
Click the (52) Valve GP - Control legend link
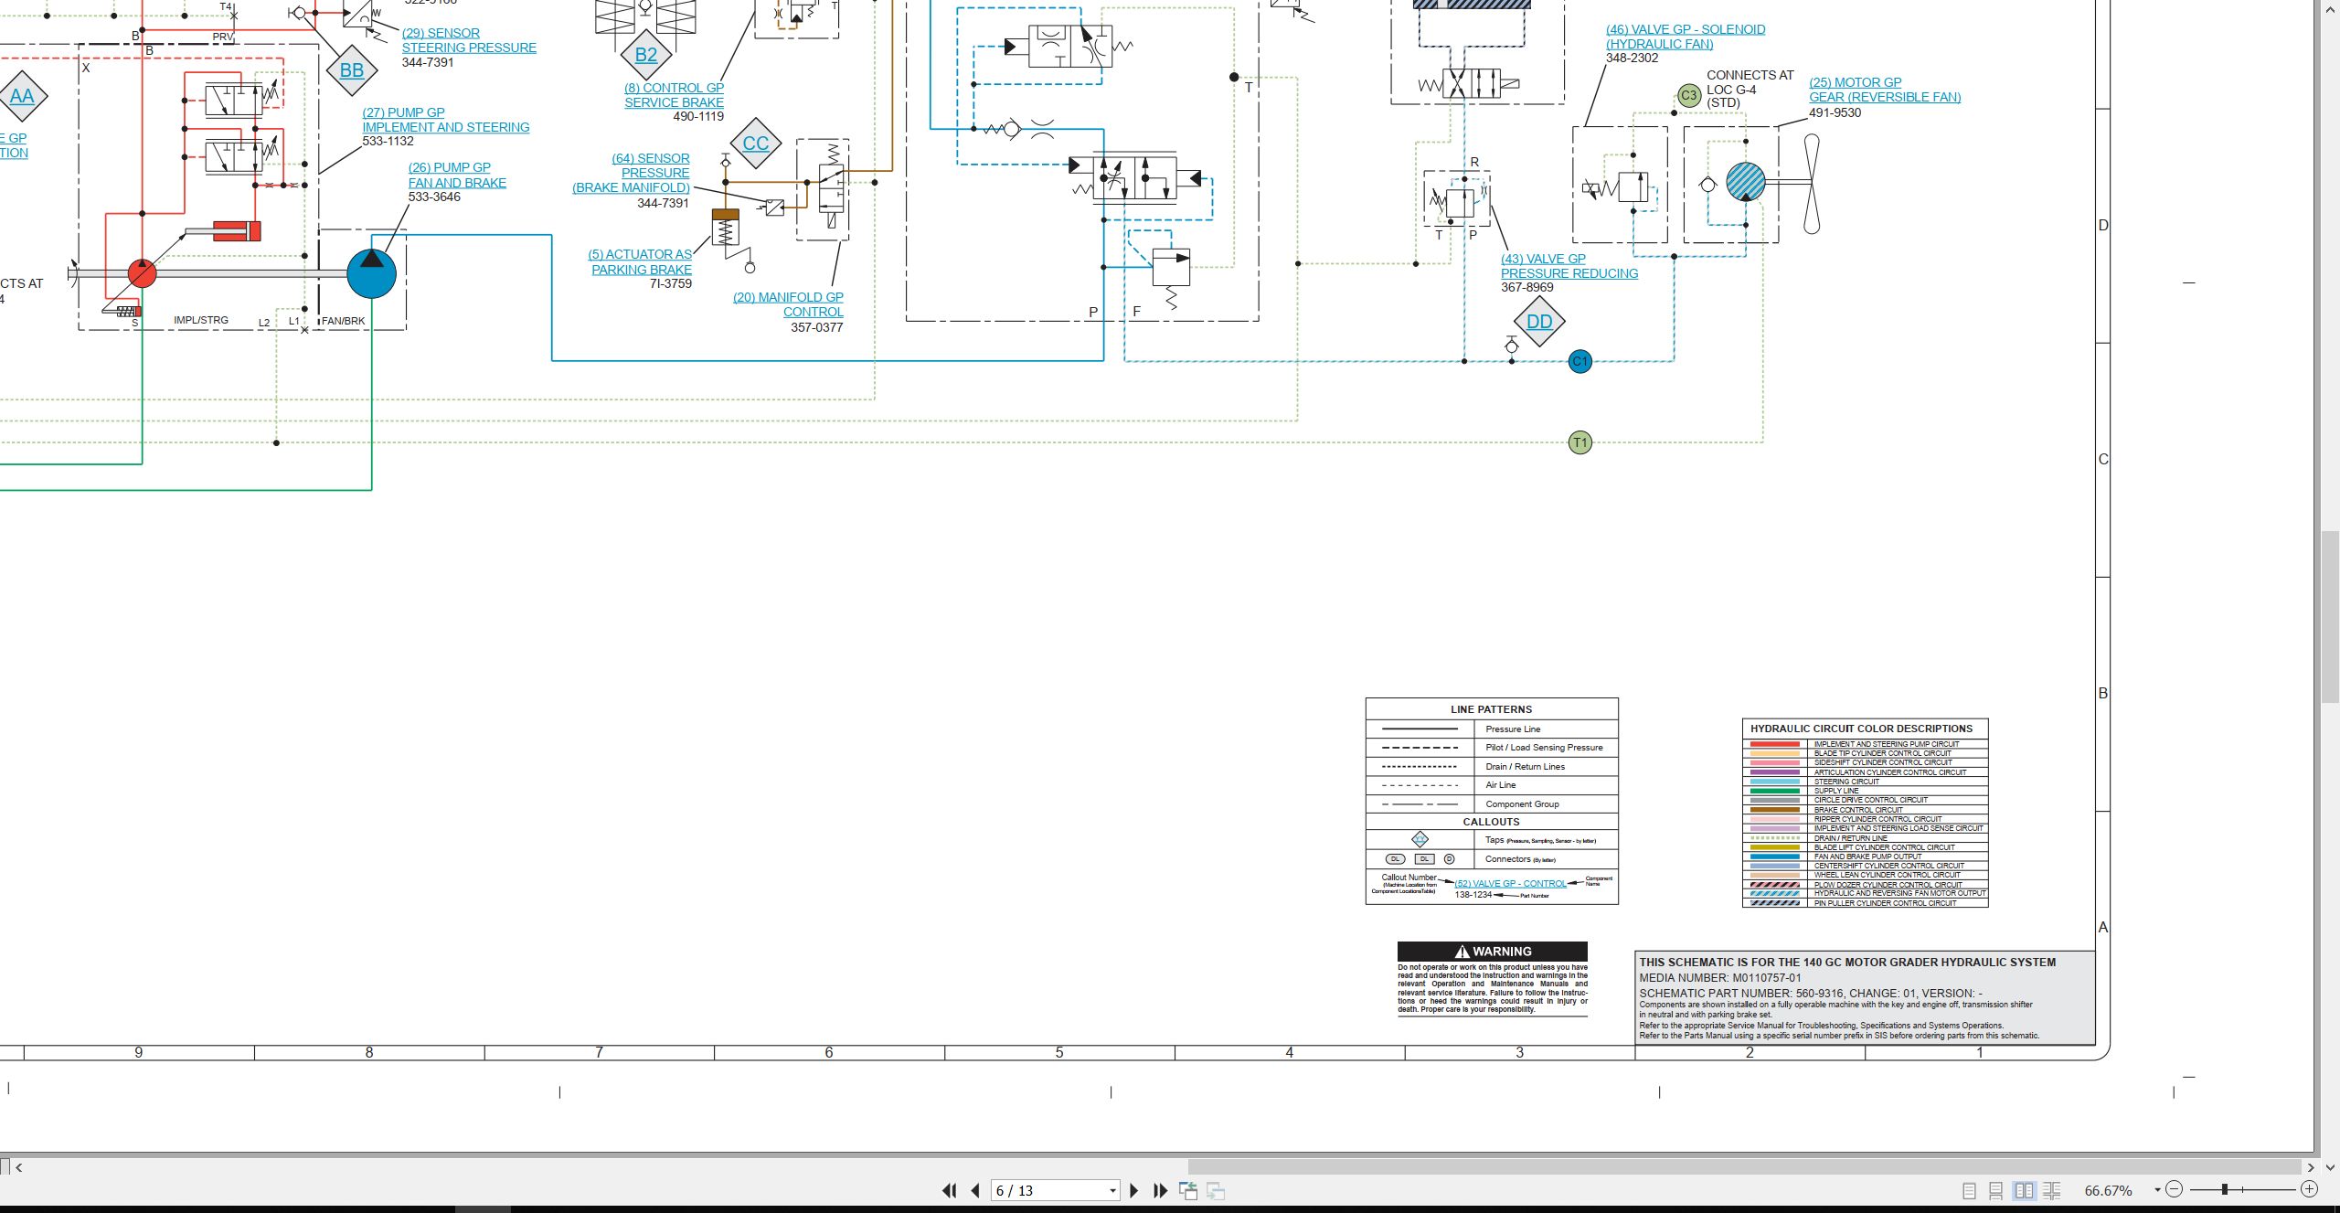pyautogui.click(x=1510, y=883)
